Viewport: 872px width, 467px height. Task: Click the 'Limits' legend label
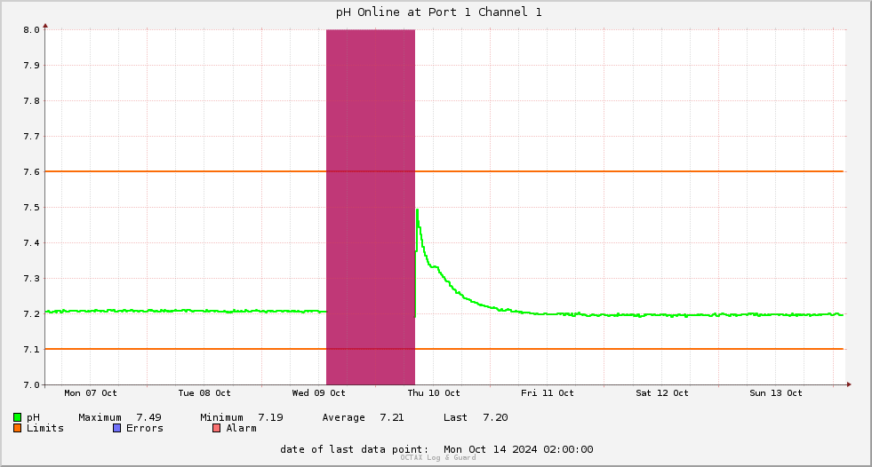(x=45, y=428)
